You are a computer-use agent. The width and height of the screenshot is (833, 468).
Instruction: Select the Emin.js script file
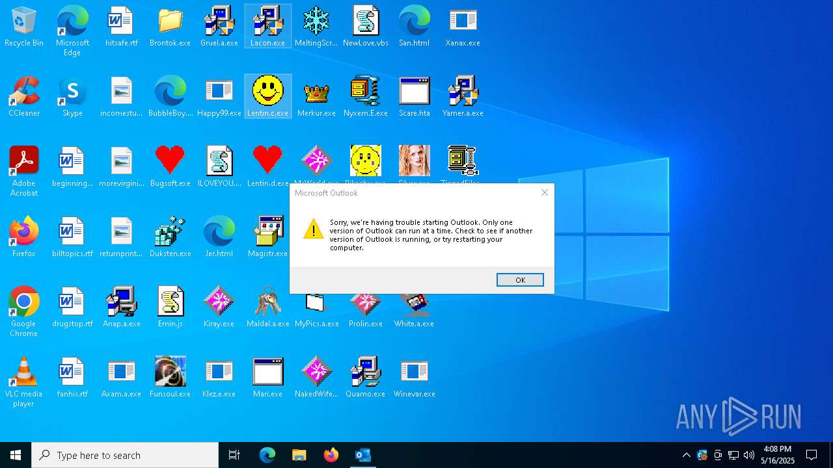[170, 308]
